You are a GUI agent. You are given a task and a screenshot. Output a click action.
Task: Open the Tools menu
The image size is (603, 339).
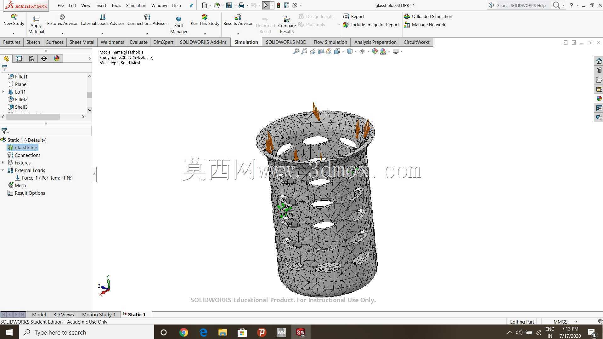point(116,5)
